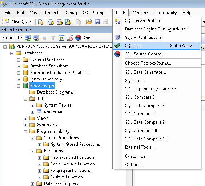Select Scalar-valued Functions folder
This screenshot has height=186, width=205.
(x=74, y=164)
